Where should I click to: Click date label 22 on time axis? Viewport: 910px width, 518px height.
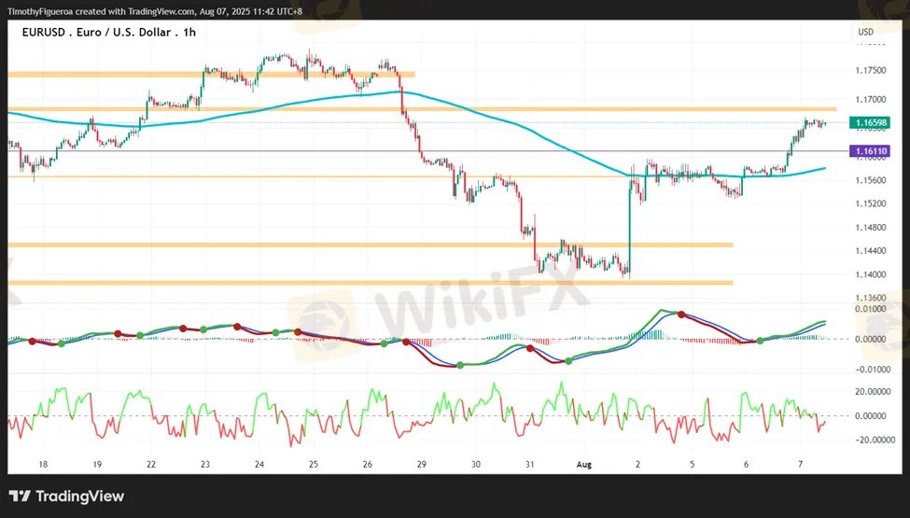[x=151, y=465]
